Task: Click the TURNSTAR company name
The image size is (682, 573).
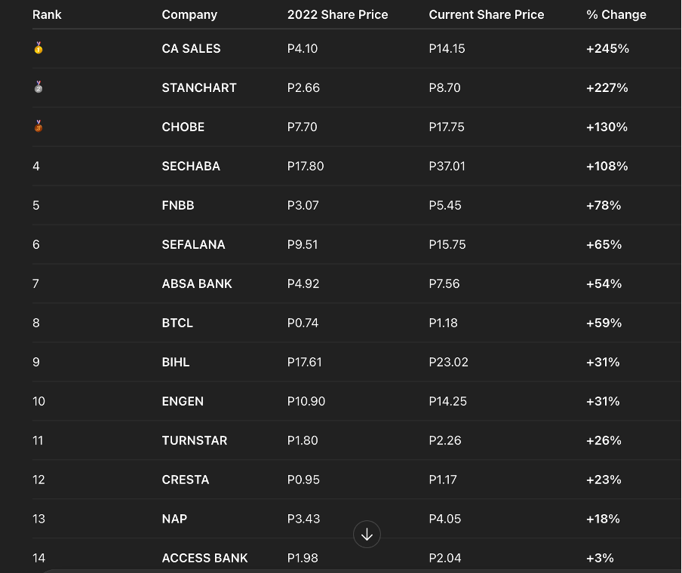Action: (x=195, y=440)
